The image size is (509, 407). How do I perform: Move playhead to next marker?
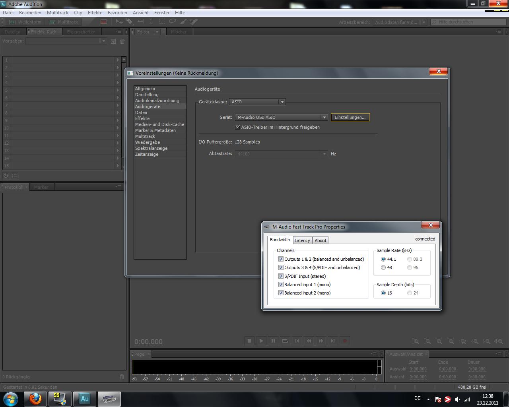333,341
